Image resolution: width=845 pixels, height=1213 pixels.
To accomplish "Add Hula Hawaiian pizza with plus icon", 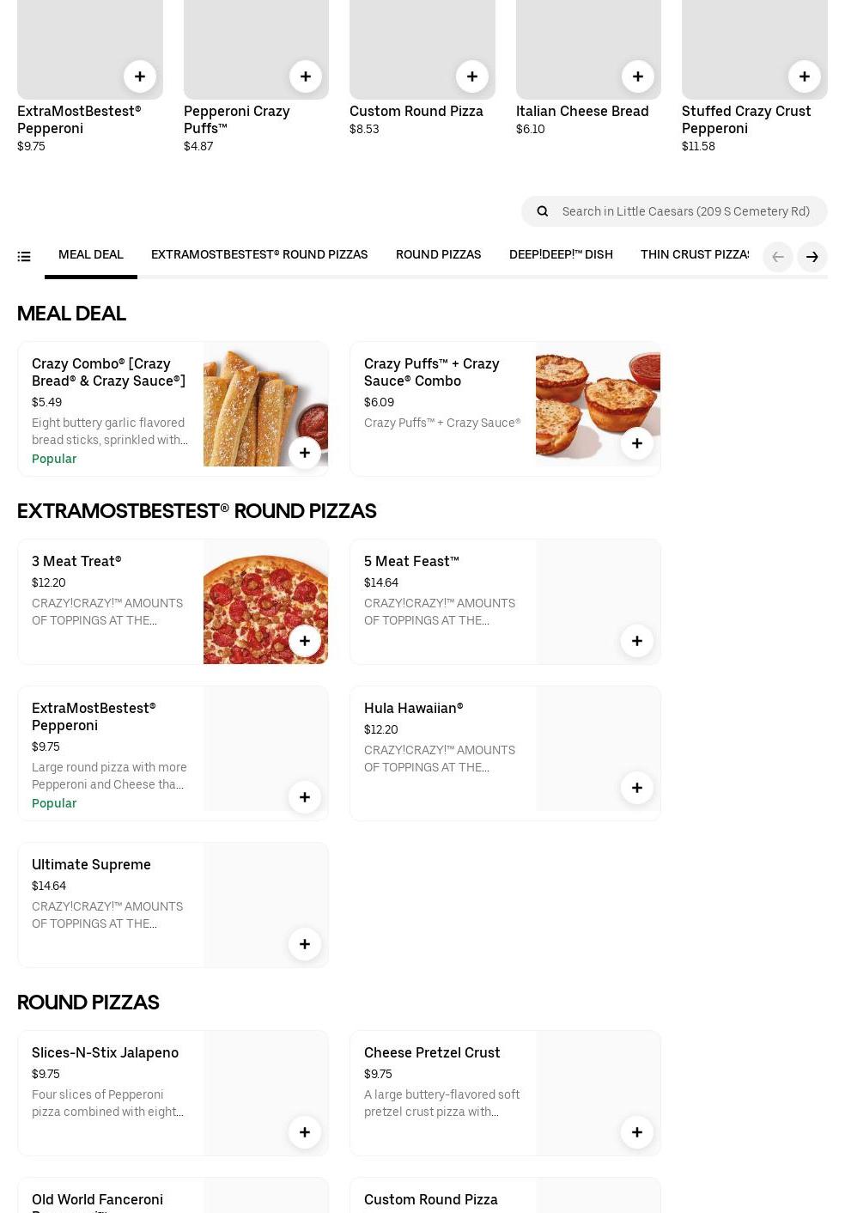I will coord(636,788).
